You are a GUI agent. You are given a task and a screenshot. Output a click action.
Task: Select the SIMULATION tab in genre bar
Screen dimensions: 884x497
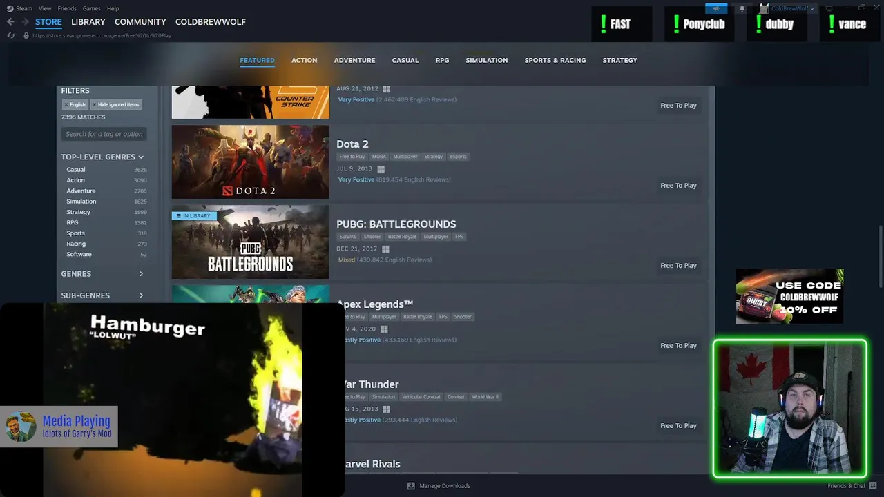(x=486, y=60)
